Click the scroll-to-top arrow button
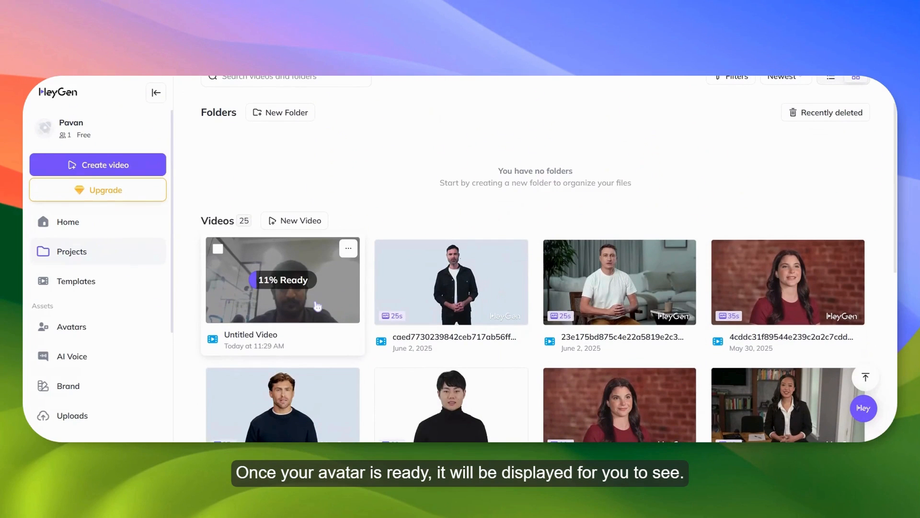 coord(865,377)
